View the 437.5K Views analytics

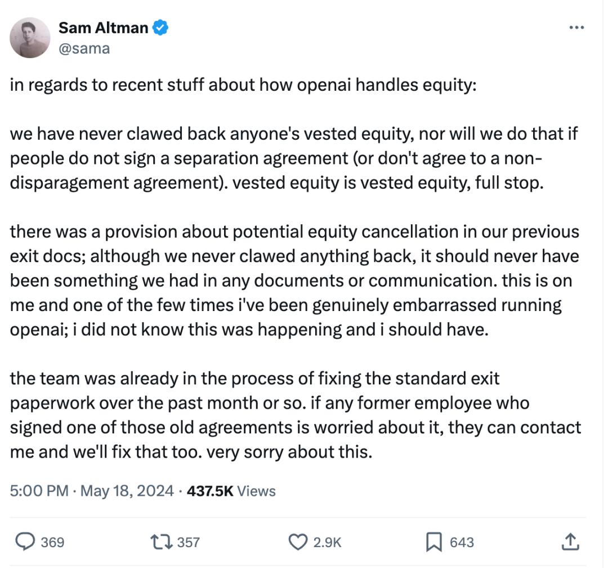pos(231,491)
